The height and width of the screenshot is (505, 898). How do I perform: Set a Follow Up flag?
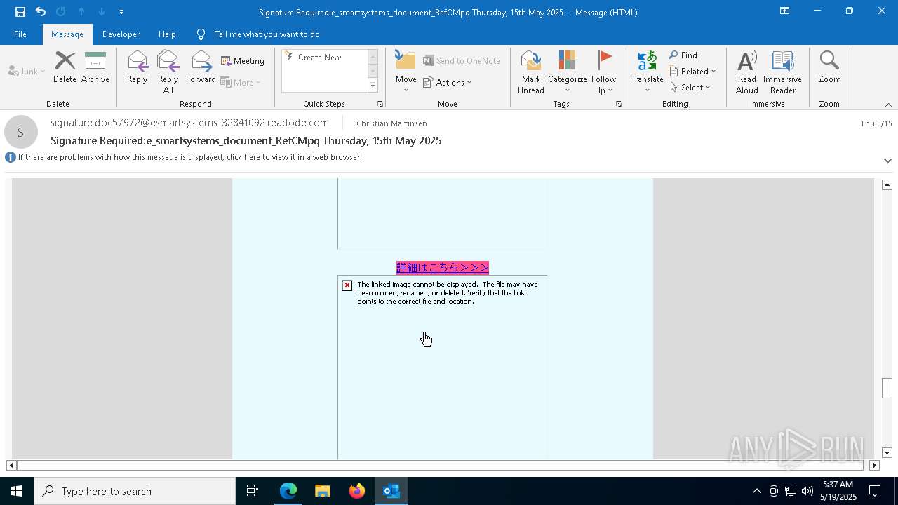coord(603,72)
